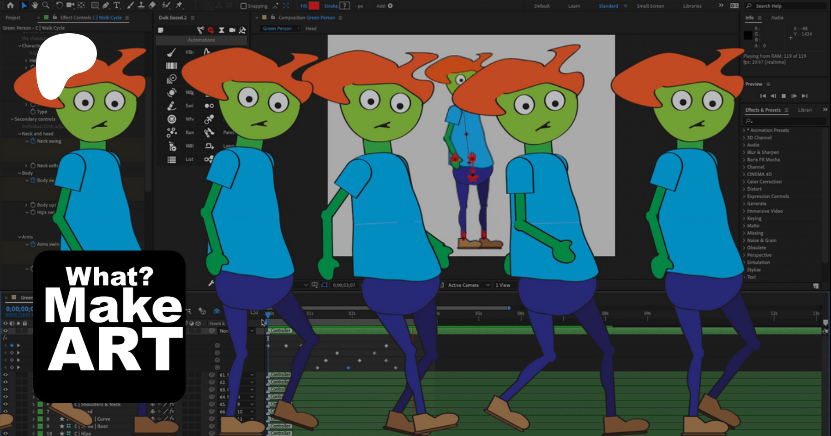Expand the Color Correction effects category
831x436 pixels.
pos(764,182)
